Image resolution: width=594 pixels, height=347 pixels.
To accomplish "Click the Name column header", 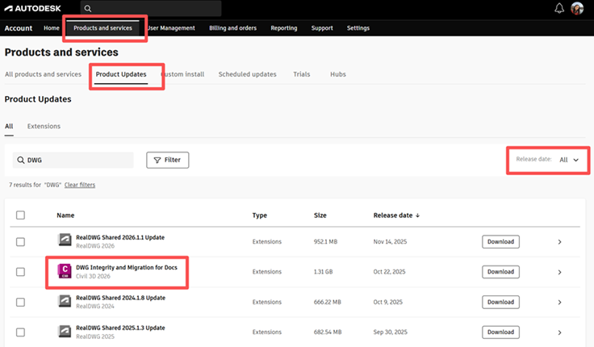I will point(65,215).
